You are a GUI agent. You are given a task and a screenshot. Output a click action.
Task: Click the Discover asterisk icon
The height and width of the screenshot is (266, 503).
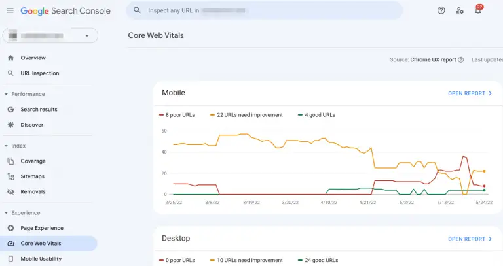(x=10, y=125)
